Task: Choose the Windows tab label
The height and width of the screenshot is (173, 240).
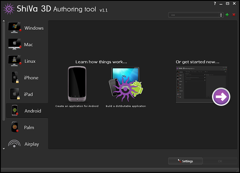Action: pos(34,28)
